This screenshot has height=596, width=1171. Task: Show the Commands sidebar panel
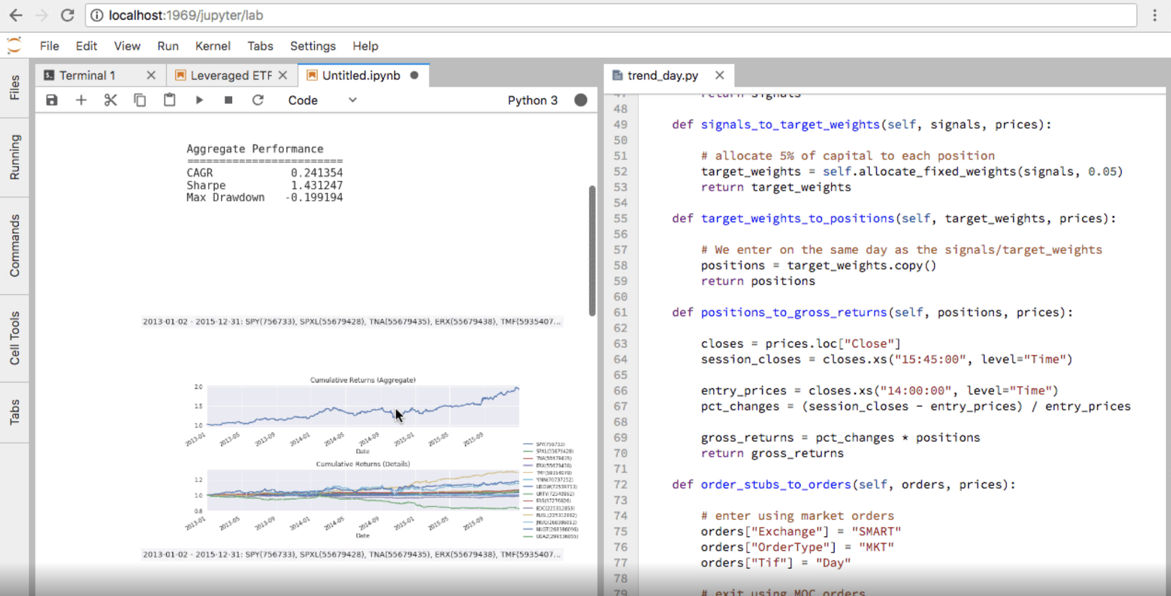click(14, 245)
